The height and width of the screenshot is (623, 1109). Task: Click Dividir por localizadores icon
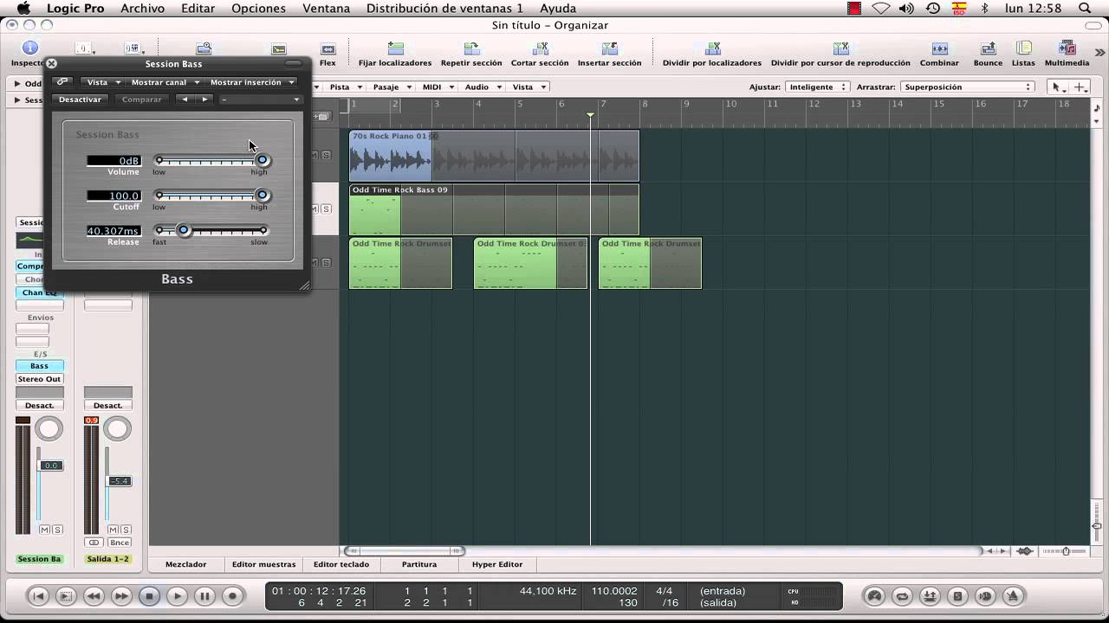[712, 49]
